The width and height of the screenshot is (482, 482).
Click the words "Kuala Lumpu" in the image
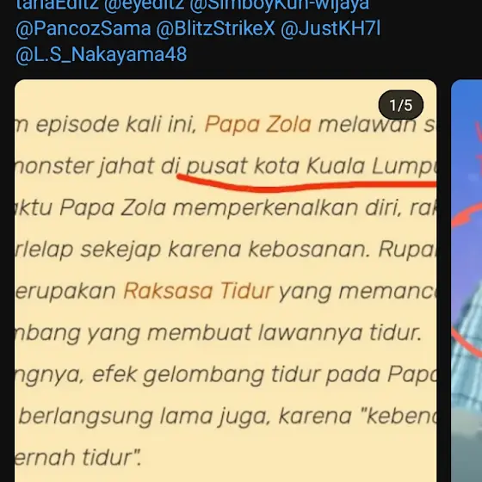tap(372, 166)
